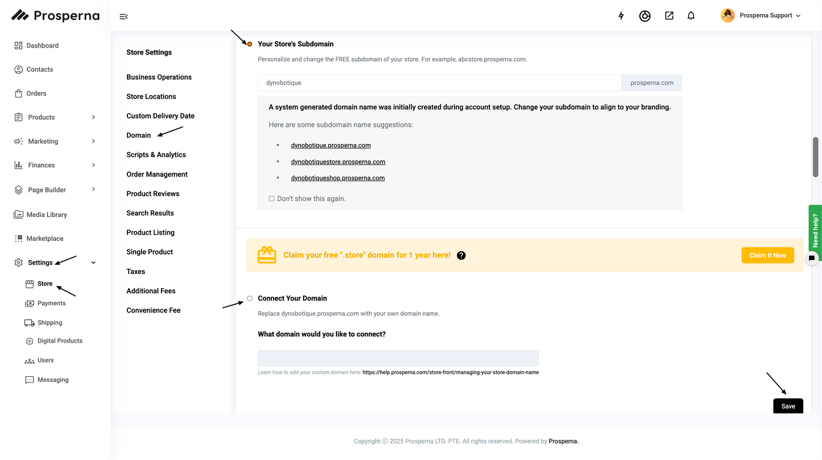Collapse the sidebar with the menu icon

123,16
